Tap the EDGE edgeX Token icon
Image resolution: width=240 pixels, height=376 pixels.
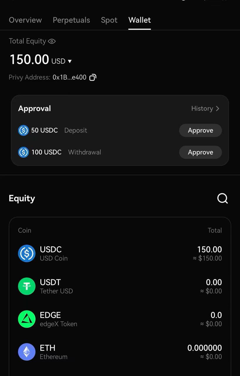pos(27,319)
